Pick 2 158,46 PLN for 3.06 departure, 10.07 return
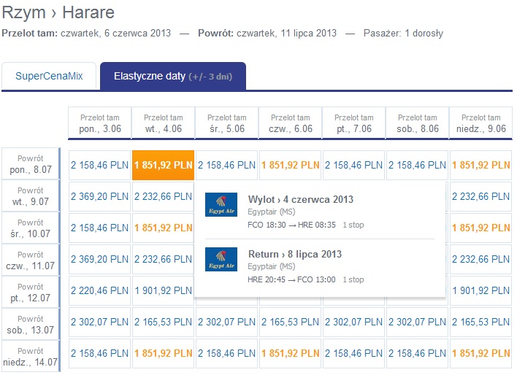 99,228
